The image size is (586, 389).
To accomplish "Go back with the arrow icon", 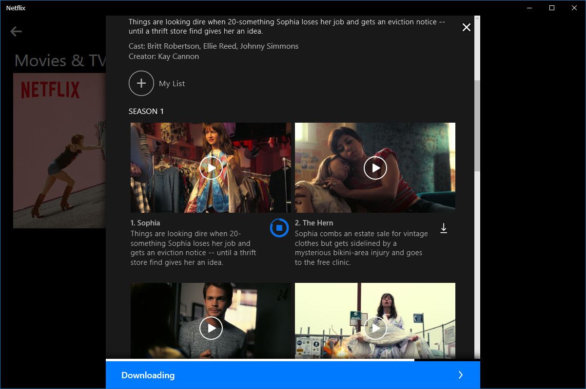I will 16,32.
